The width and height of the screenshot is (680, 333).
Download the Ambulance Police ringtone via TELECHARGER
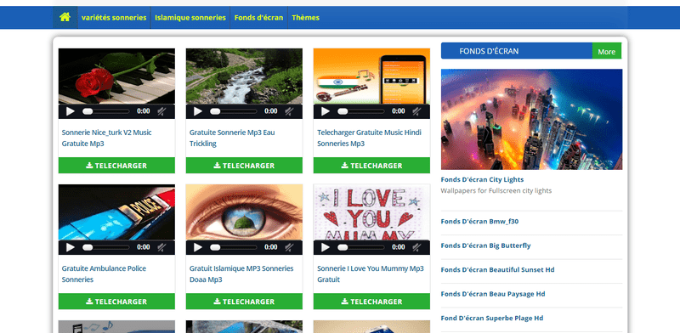point(116,302)
